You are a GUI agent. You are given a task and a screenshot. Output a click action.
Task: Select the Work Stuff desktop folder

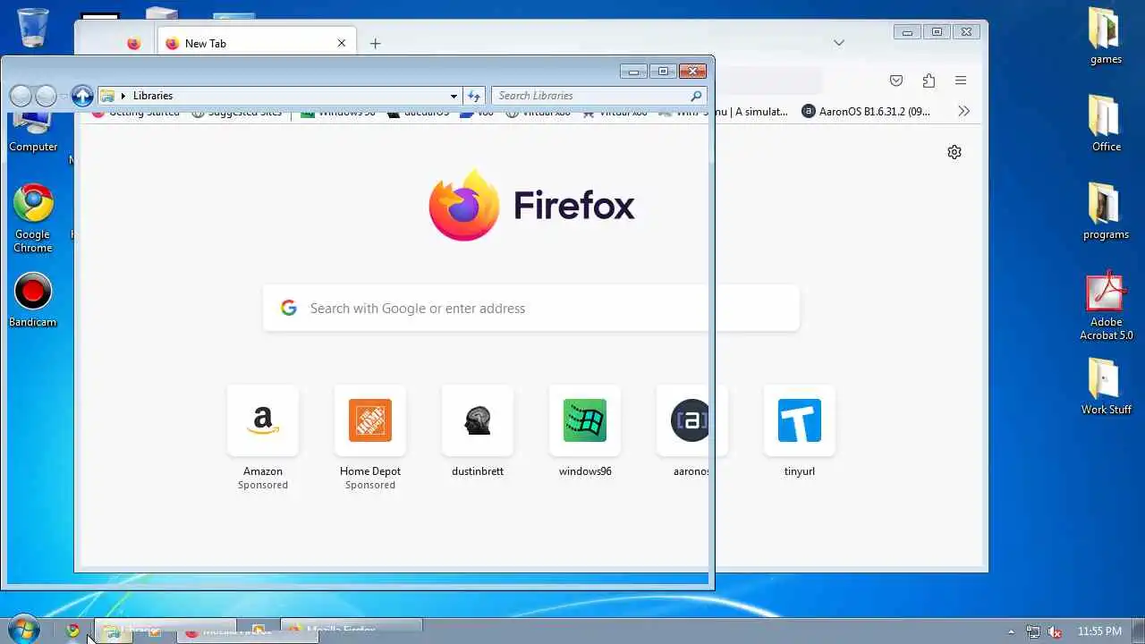[1106, 386]
